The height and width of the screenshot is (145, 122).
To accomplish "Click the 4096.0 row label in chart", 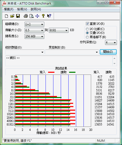I will click(x=11, y=121).
